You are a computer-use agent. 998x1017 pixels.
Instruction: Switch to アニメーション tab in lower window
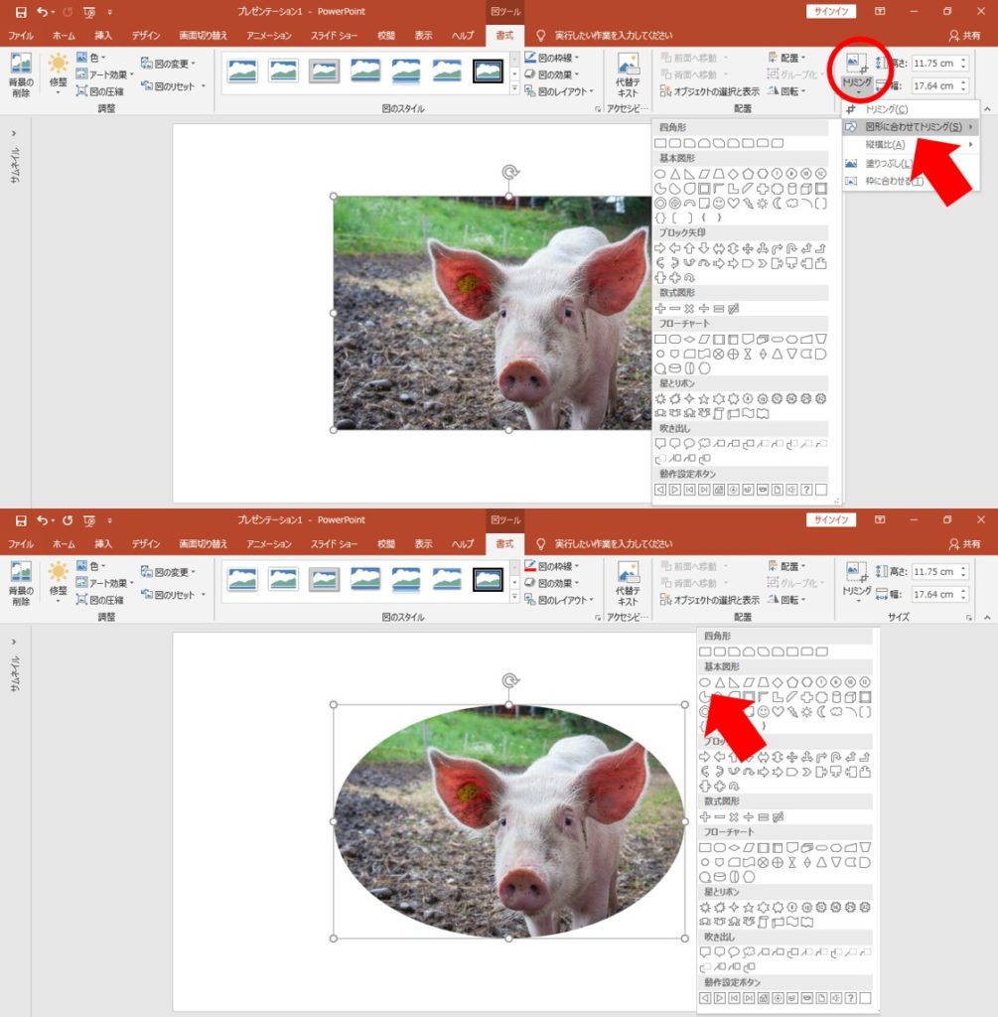269,544
